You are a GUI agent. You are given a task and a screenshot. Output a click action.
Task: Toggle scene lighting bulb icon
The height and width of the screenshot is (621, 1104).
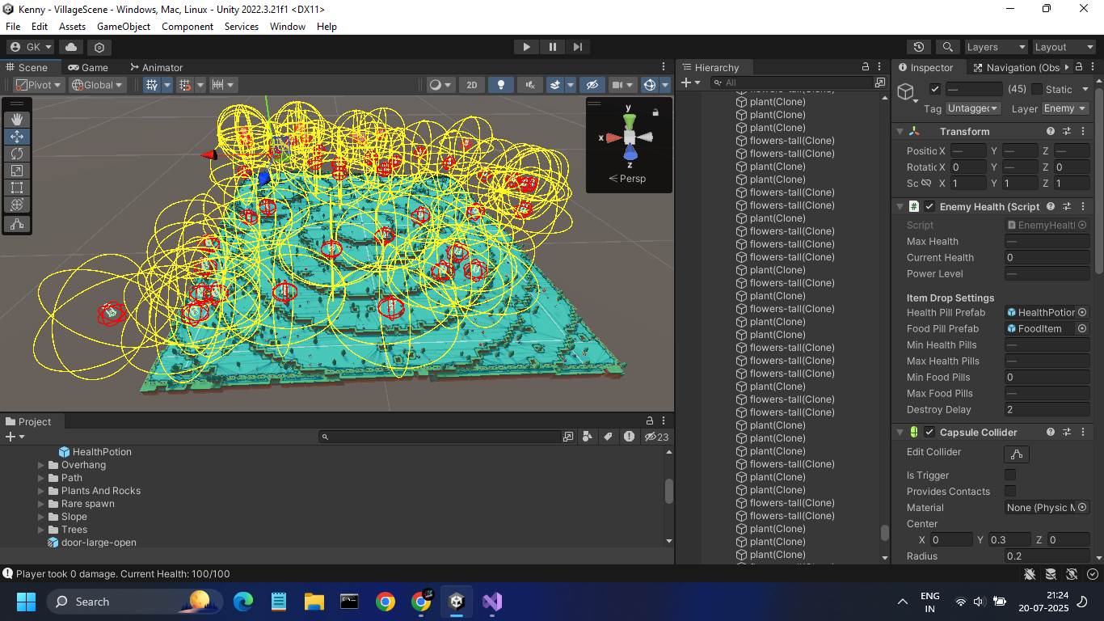[501, 85]
